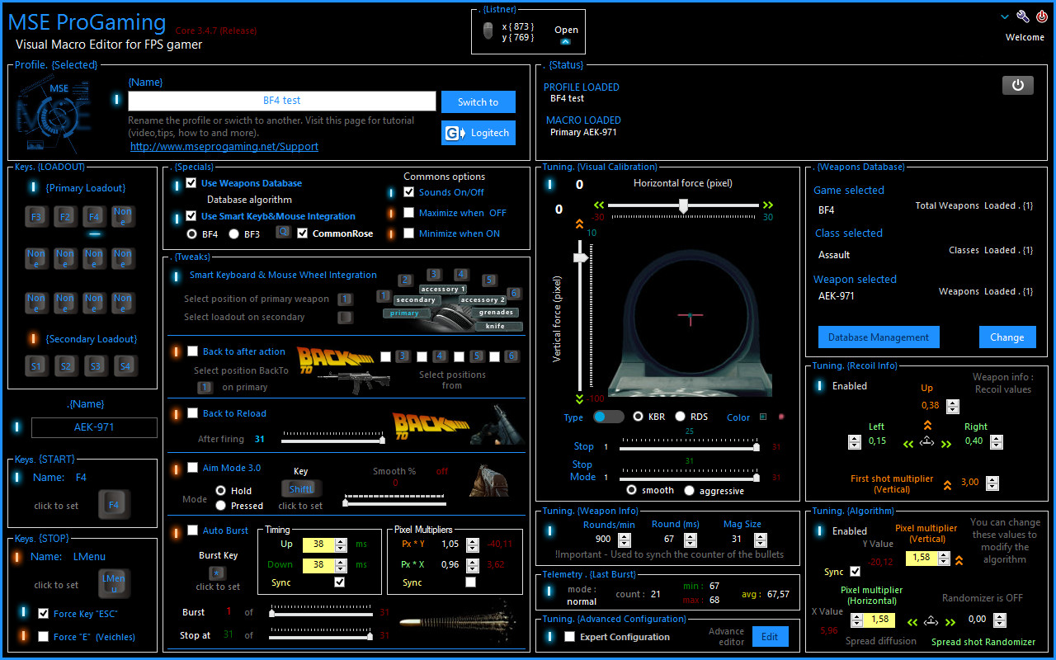Screen dimensions: 1056x660
Task: Toggle the CommonRose checkbox
Action: tap(303, 233)
